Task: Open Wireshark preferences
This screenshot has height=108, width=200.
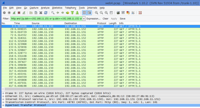Action: pyautogui.click(x=133, y=13)
